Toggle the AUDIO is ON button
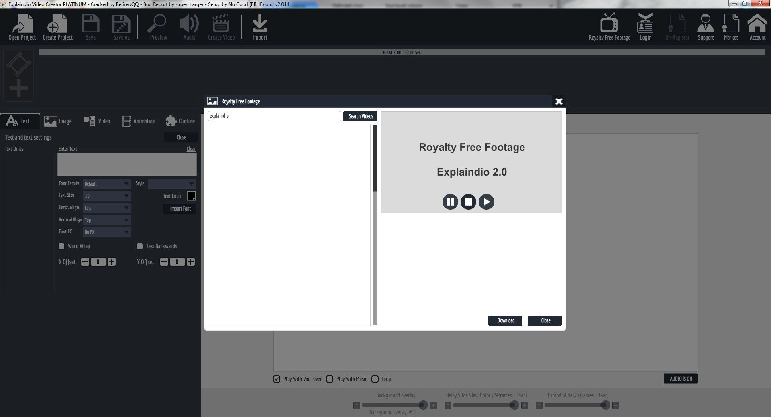Viewport: 771px width, 417px height. [x=681, y=379]
